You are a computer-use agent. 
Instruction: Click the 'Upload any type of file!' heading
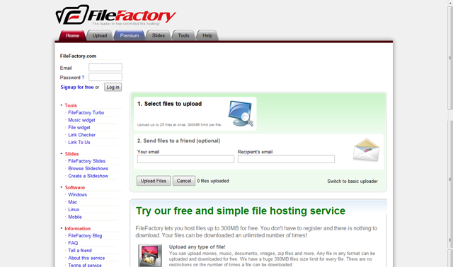click(197, 247)
